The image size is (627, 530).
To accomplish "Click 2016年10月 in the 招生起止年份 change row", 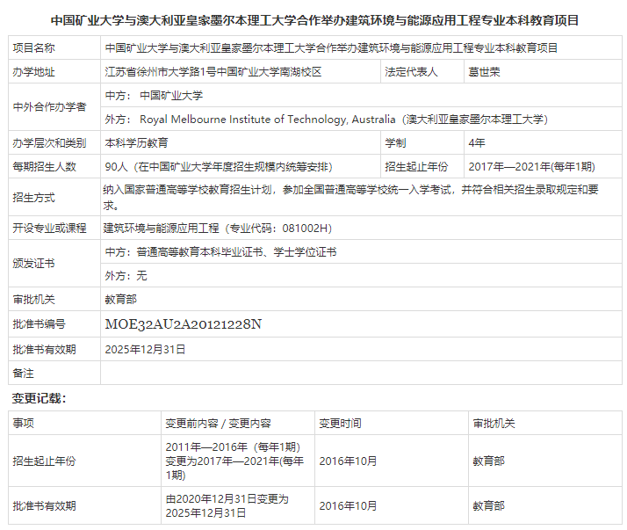I will 348,461.
